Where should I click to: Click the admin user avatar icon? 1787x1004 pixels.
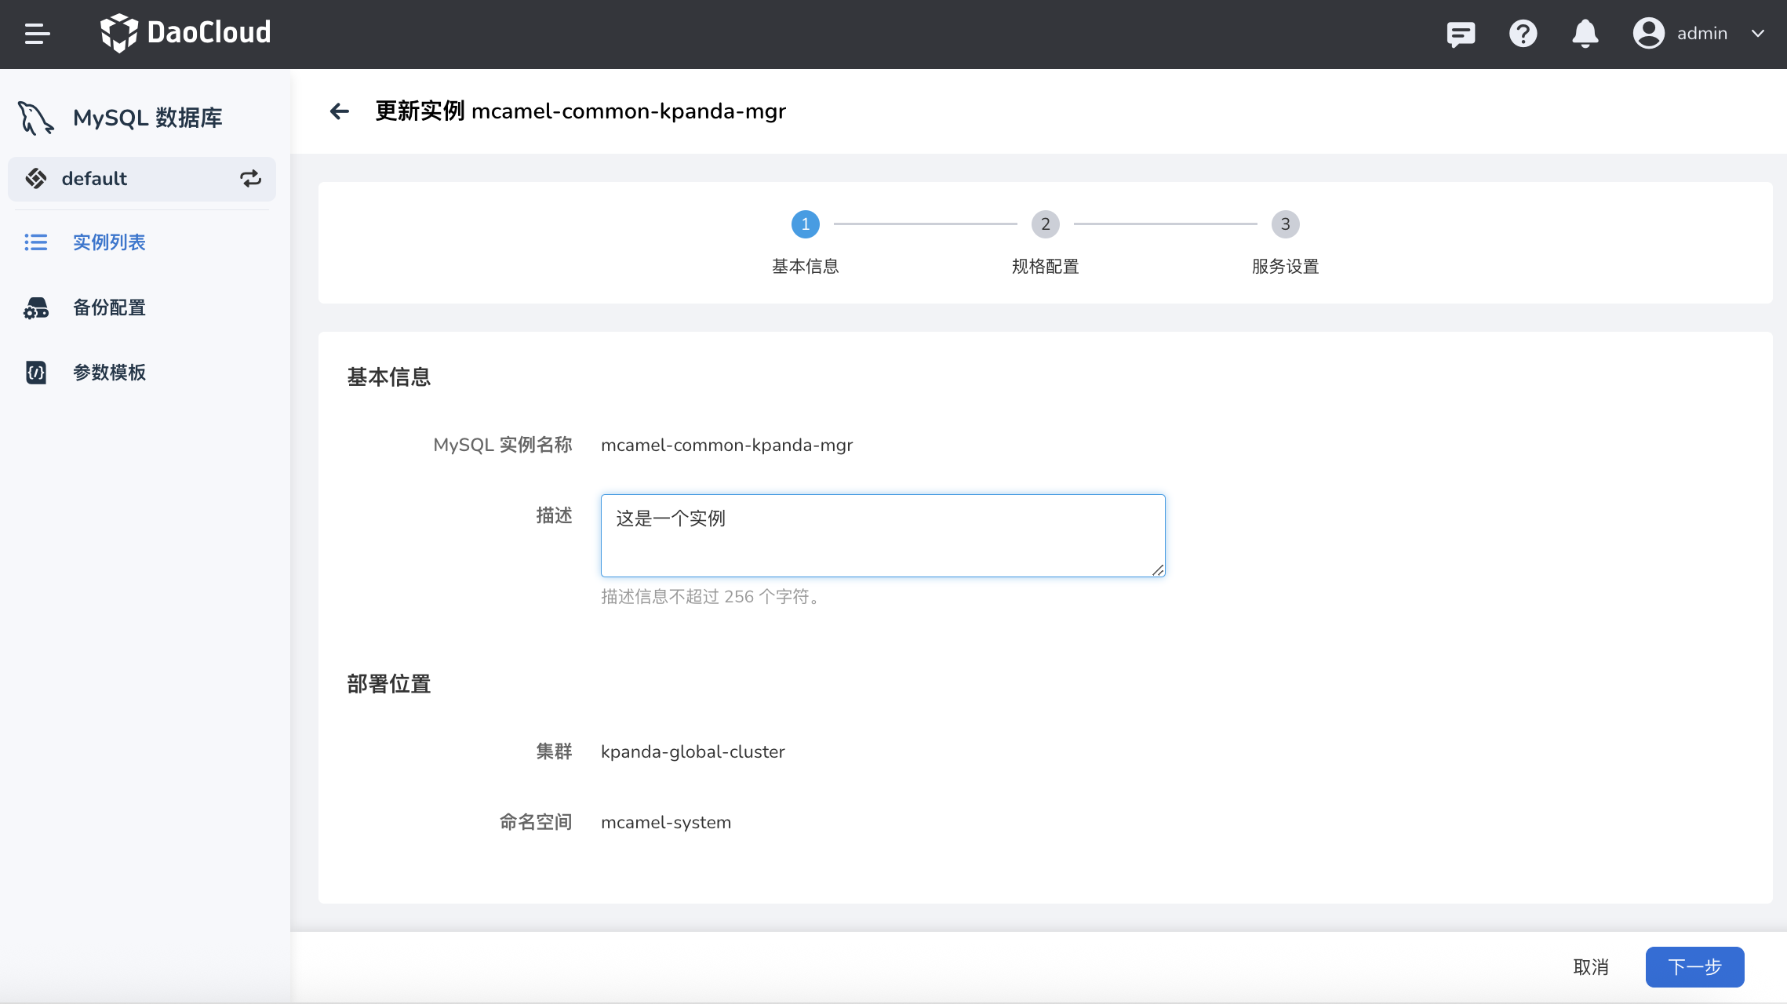tap(1648, 34)
